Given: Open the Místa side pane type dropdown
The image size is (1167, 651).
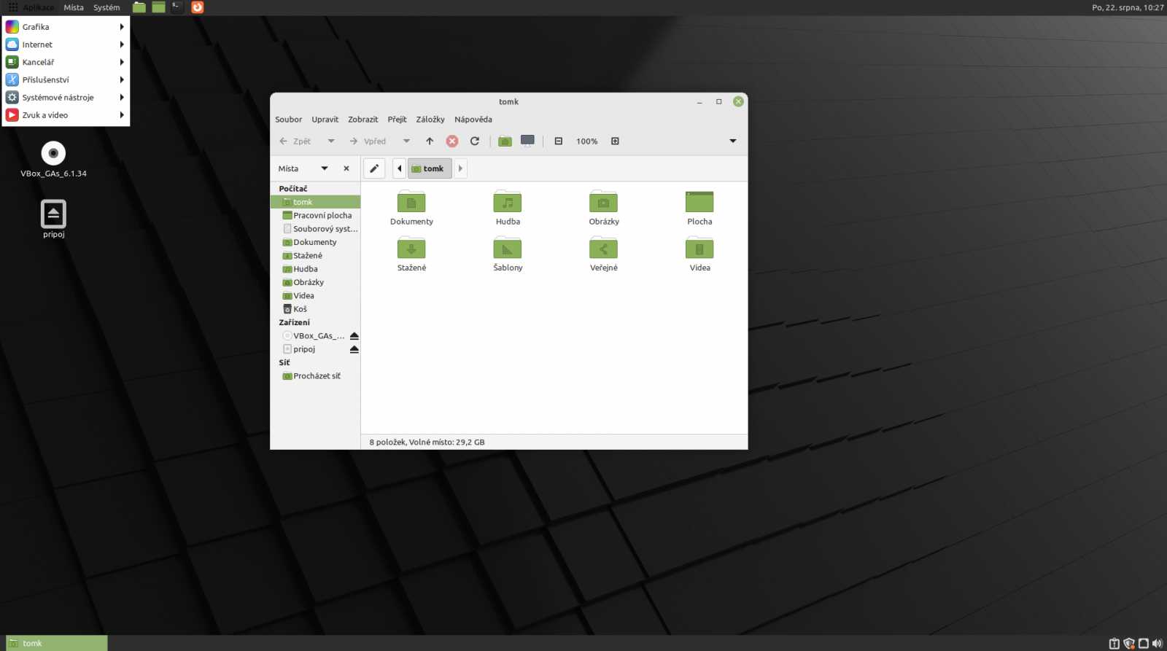Looking at the screenshot, I should point(325,168).
